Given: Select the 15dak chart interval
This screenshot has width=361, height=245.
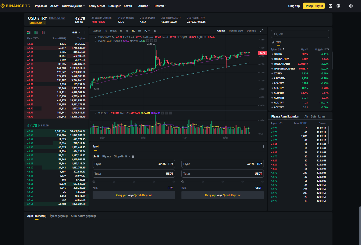Looking at the screenshot, I should pos(113,31).
